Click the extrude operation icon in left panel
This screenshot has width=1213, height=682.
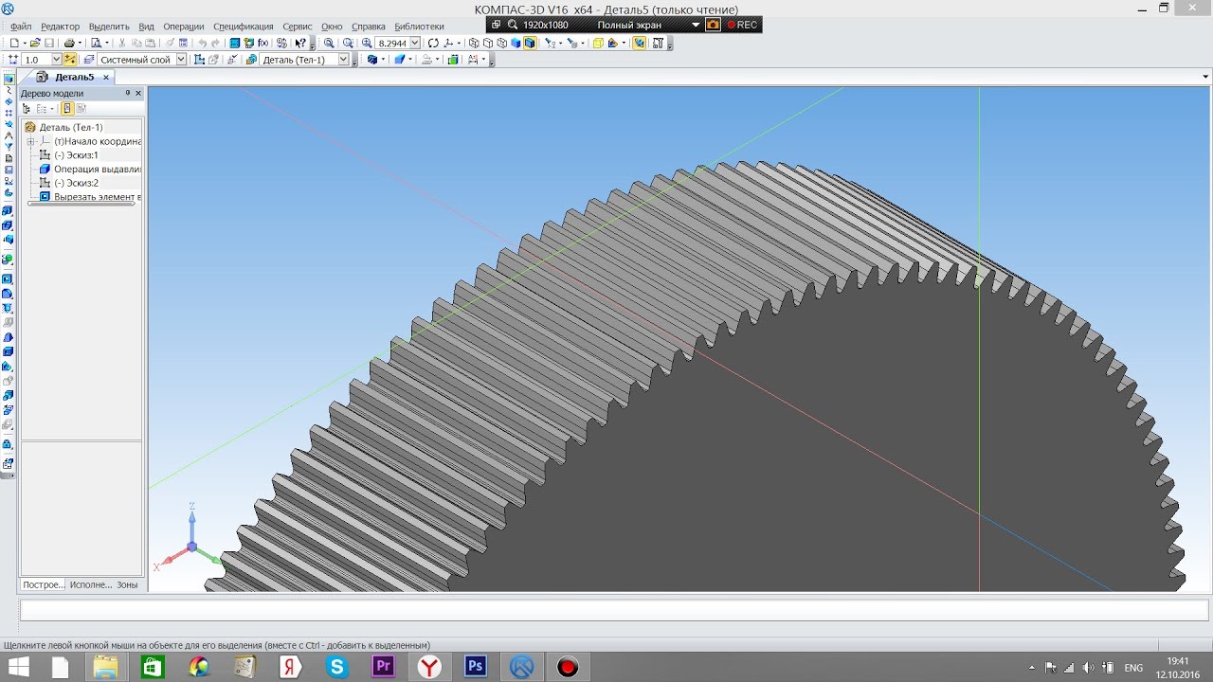(x=8, y=210)
